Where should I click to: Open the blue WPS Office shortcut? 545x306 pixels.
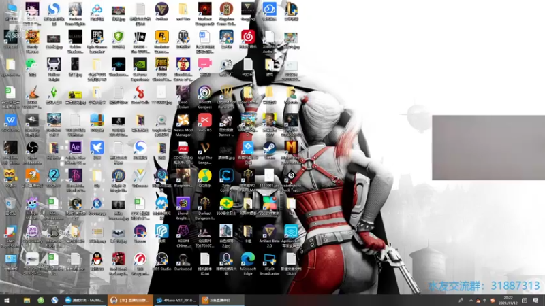coord(11,120)
